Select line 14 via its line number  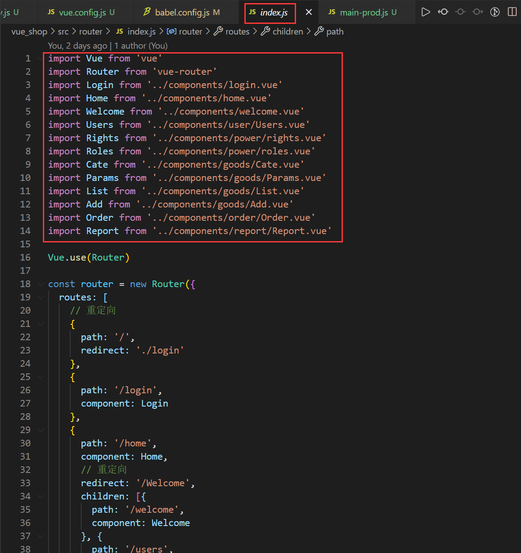coord(25,231)
